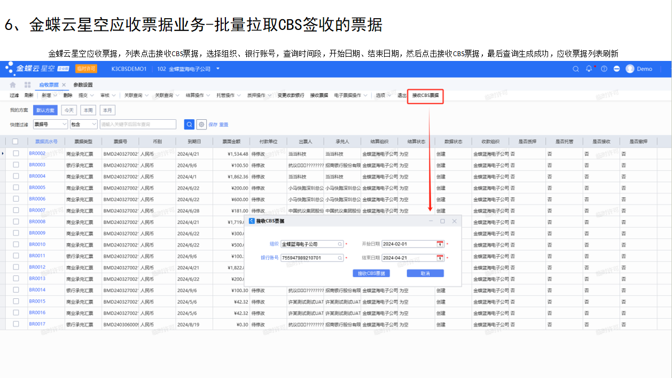Open calendar picker for 开始日期

coord(440,244)
